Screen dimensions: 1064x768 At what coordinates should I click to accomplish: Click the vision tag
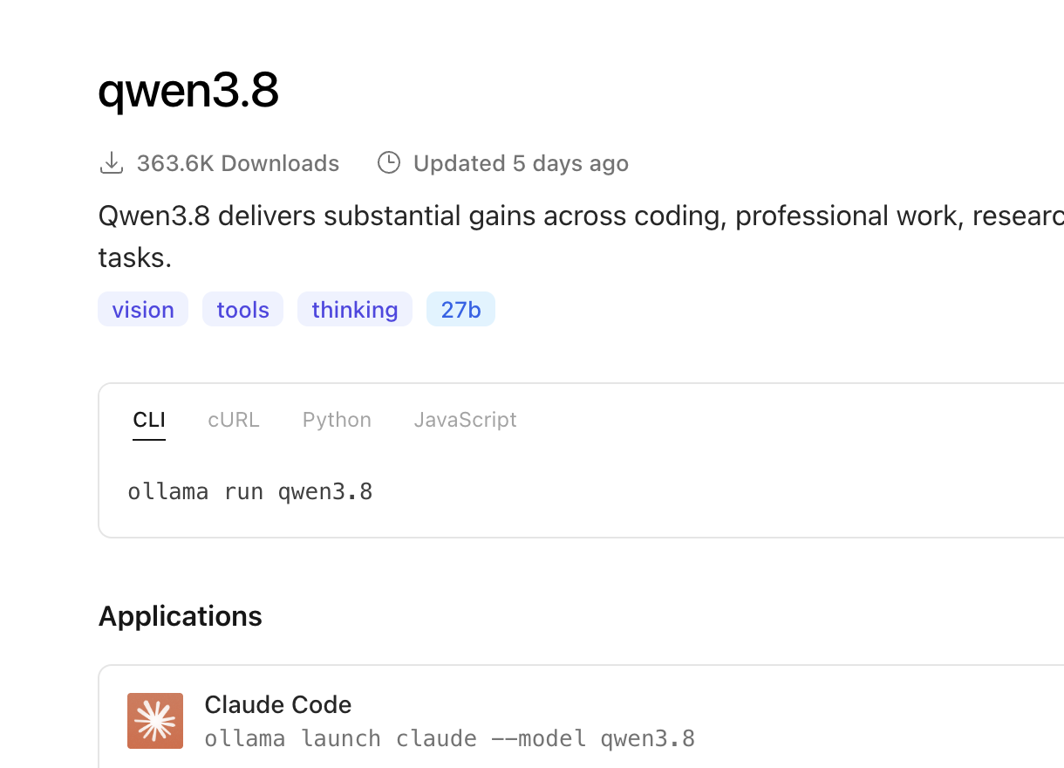143,309
